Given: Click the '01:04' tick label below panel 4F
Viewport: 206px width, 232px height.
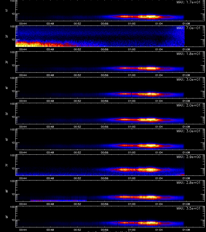Looking at the screenshot, I should pos(159,101).
